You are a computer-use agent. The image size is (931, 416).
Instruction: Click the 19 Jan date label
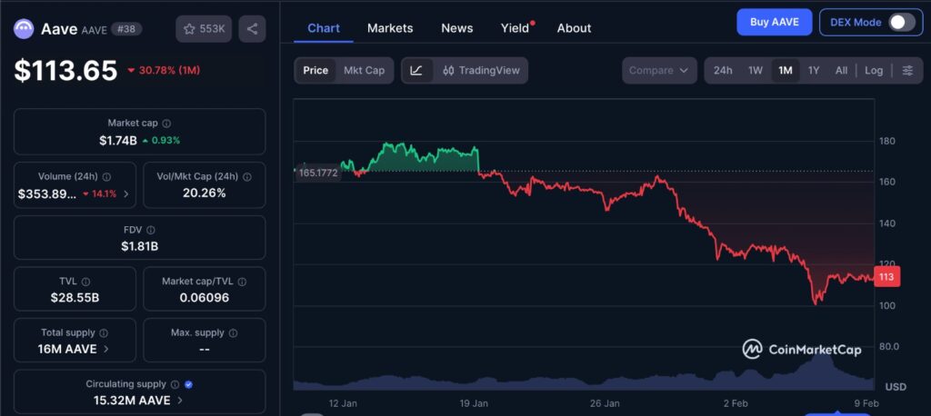pos(474,403)
